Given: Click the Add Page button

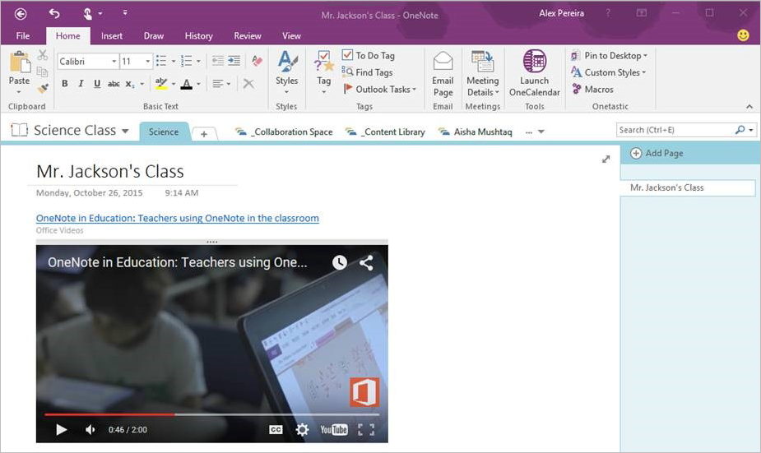Looking at the screenshot, I should click(657, 154).
